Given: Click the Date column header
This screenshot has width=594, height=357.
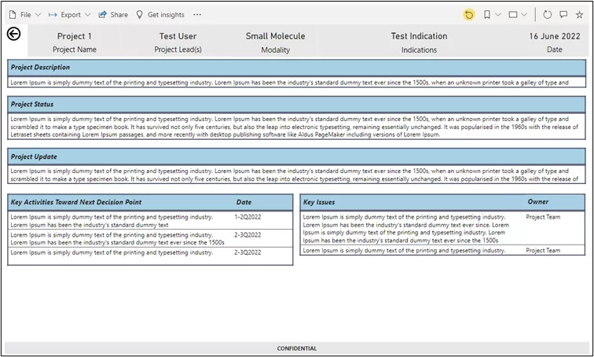Looking at the screenshot, I should coord(244,202).
